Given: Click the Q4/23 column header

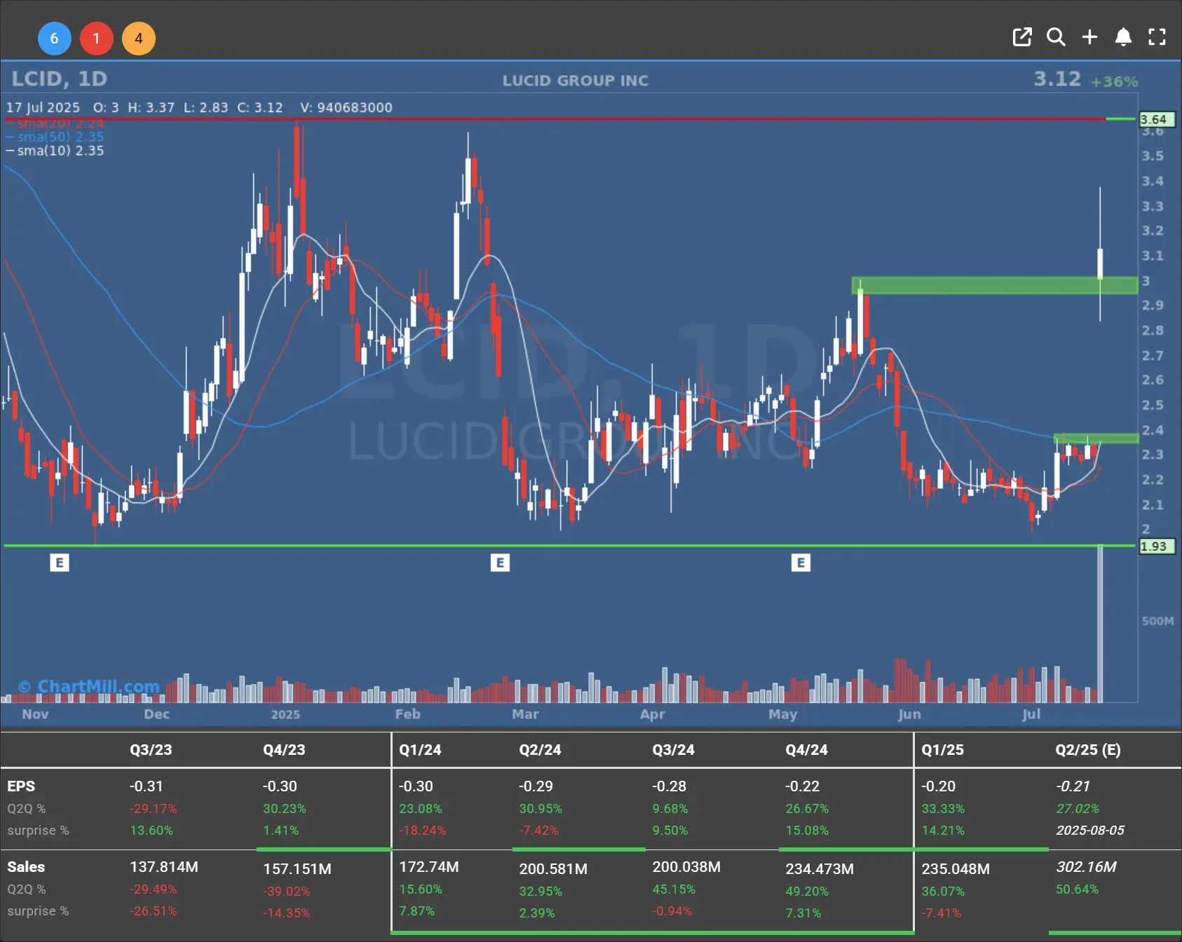Looking at the screenshot, I should [x=284, y=749].
